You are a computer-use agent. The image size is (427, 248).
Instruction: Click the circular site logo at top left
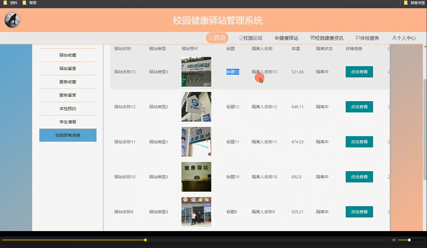click(x=12, y=20)
